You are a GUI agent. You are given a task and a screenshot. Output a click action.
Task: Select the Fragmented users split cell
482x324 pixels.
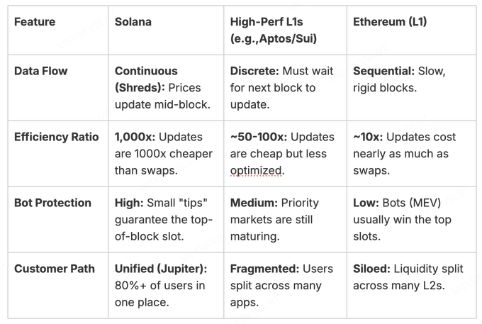click(x=281, y=285)
